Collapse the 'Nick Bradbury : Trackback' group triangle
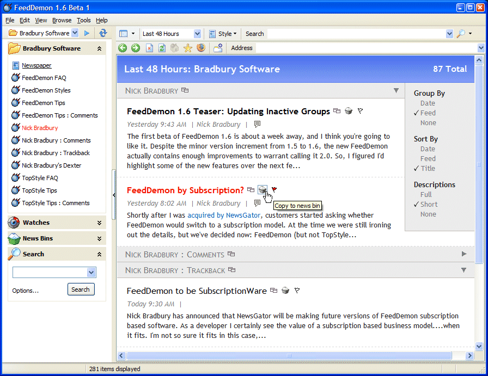Image resolution: width=488 pixels, height=376 pixels. tap(463, 270)
